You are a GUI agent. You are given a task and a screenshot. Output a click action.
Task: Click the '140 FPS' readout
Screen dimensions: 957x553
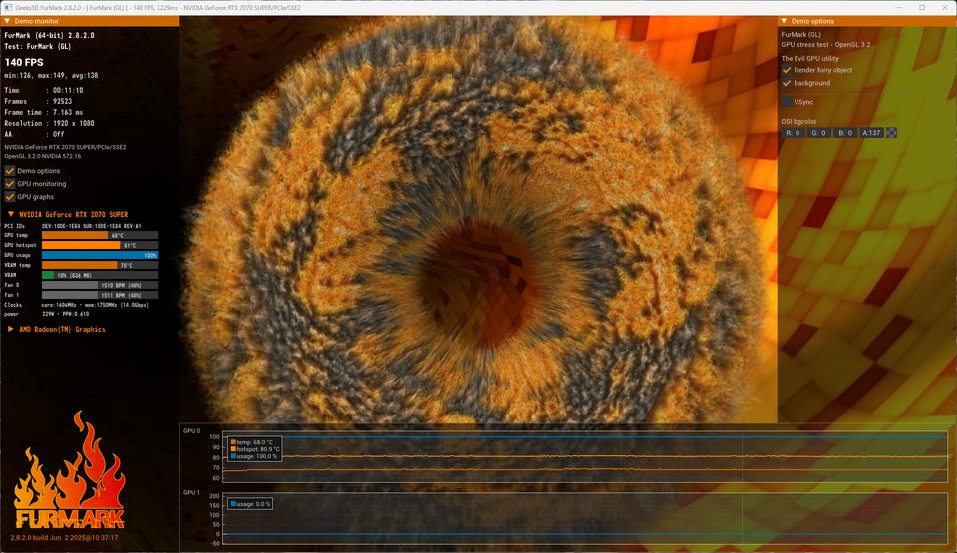point(24,62)
